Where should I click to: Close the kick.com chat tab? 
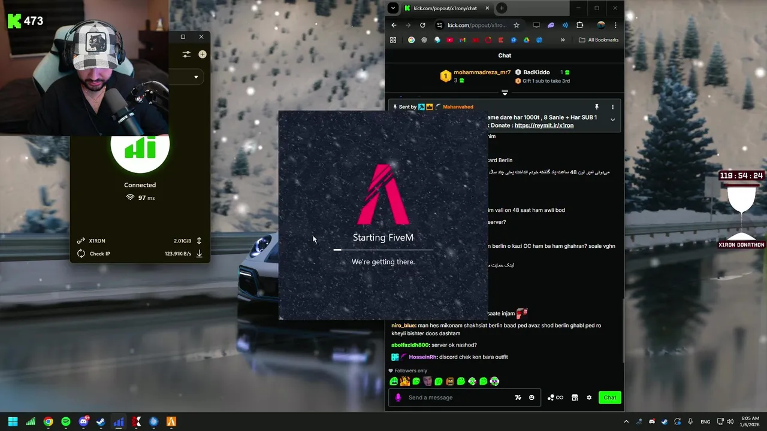click(487, 8)
